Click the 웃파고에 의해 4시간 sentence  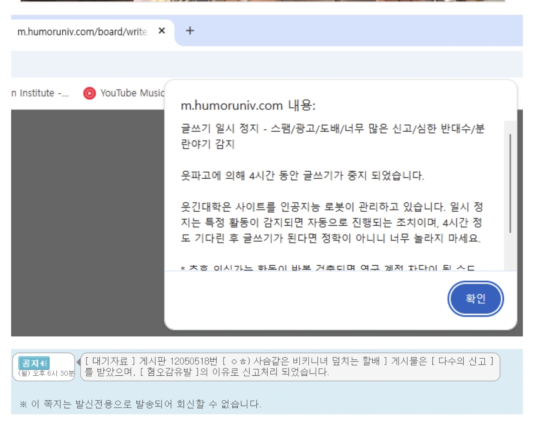[x=302, y=175]
